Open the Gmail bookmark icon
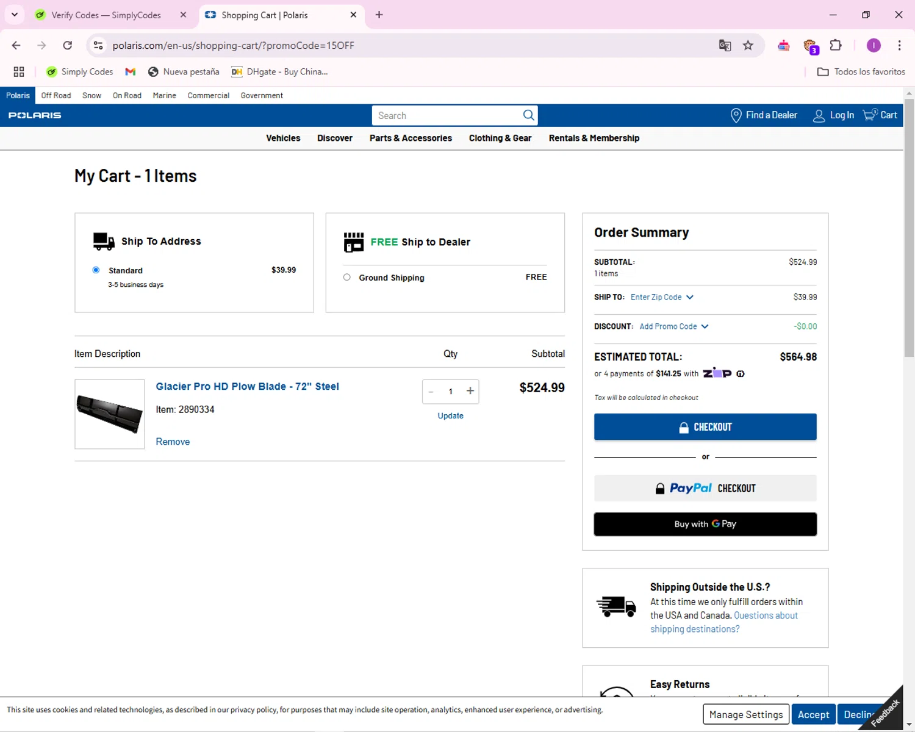Viewport: 915px width, 732px height. coord(130,71)
